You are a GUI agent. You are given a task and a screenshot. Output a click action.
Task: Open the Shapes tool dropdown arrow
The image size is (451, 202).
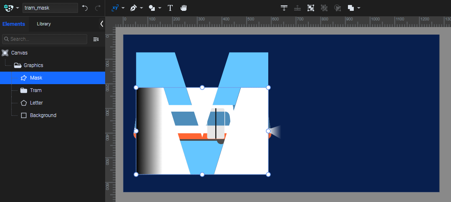click(160, 8)
